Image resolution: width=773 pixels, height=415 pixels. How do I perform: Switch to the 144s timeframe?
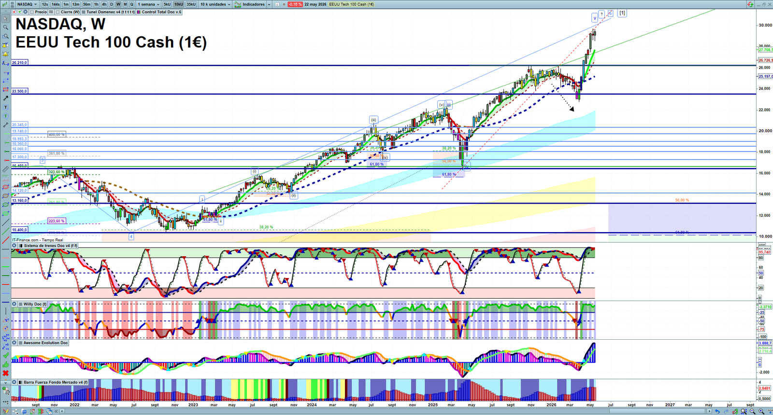coord(56,4)
